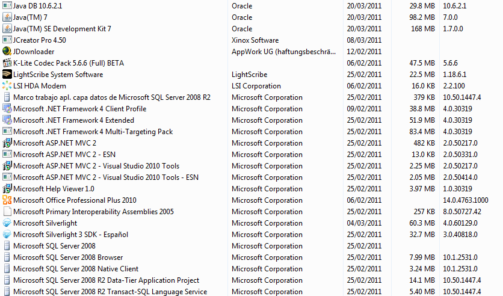The height and width of the screenshot is (296, 503).
Task: Click the 16.0 KB size value
Action: [x=422, y=86]
